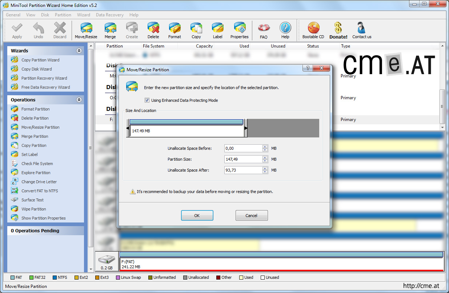Choose Move/Resize Partition in Operations panel
The height and width of the screenshot is (293, 449).
pyautogui.click(x=40, y=127)
